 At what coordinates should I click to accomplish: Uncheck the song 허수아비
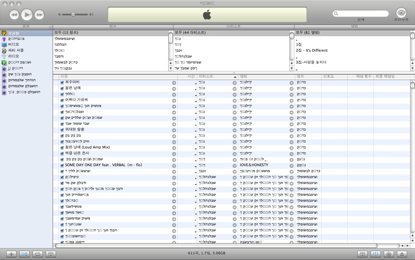coord(62,82)
